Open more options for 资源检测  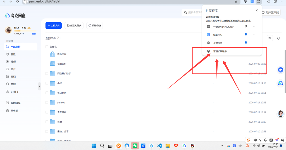(254, 43)
